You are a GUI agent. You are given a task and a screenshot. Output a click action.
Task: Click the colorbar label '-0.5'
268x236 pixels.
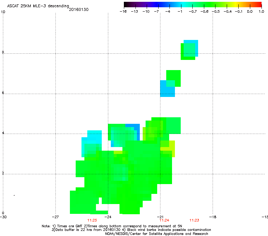[x=216, y=12]
